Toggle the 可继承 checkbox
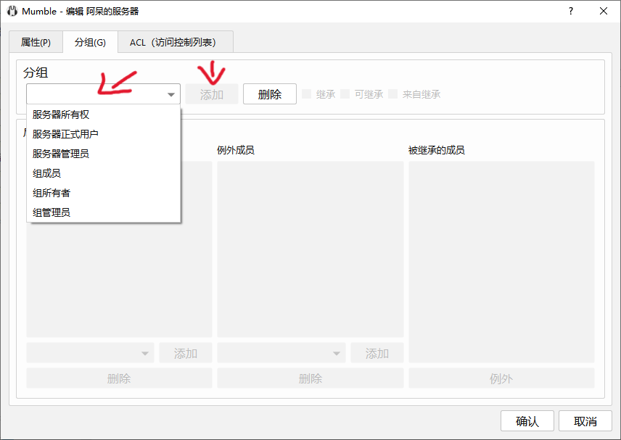 pos(345,94)
